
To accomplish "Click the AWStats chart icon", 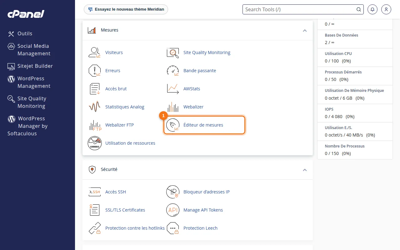I will point(173,89).
